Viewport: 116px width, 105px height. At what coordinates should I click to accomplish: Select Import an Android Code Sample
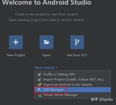coord(73,85)
